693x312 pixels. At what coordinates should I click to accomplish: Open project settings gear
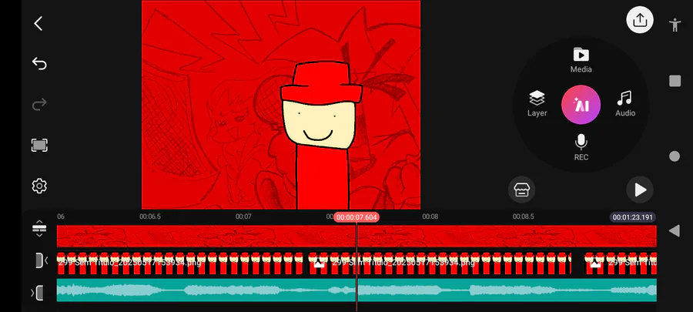click(x=39, y=186)
